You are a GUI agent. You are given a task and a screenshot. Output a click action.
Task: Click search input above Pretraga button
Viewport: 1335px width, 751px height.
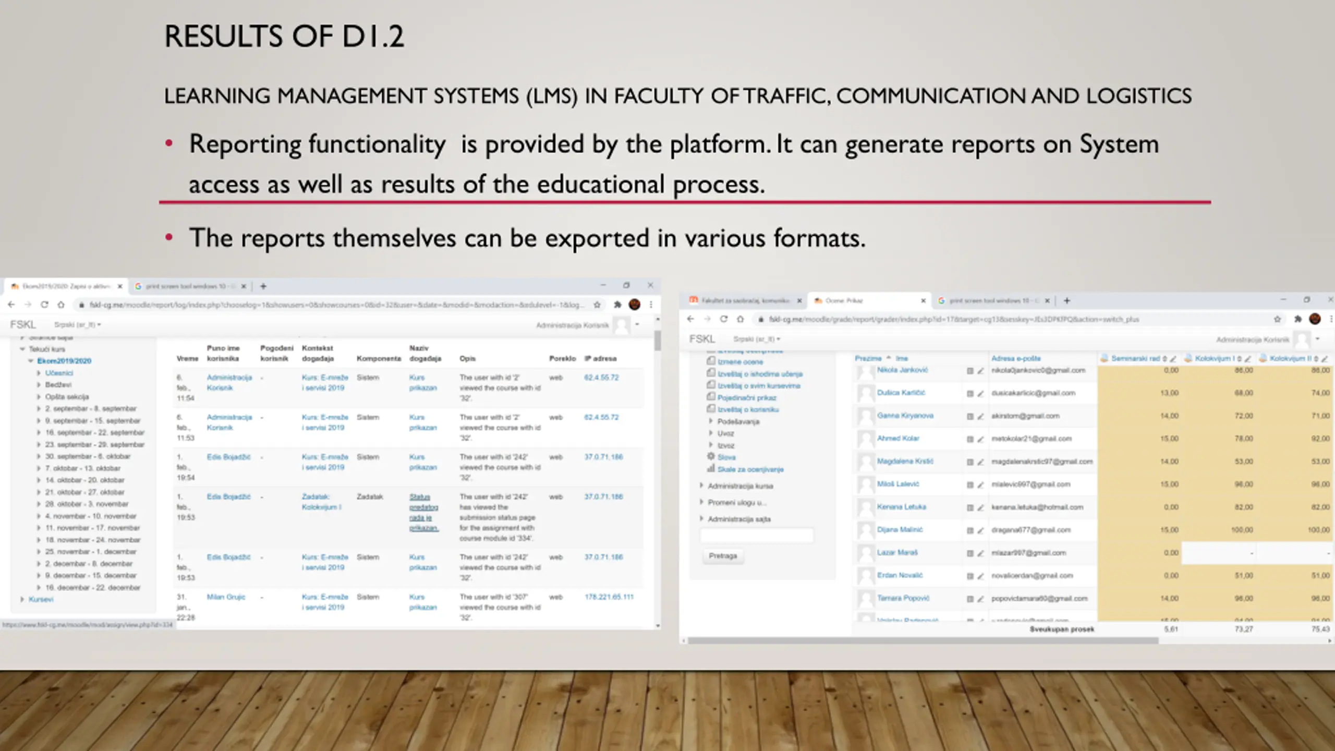click(757, 535)
